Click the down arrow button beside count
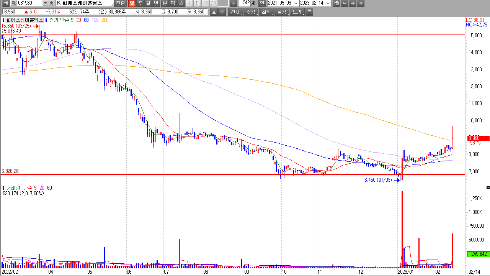490x276 pixels. click(x=234, y=3)
